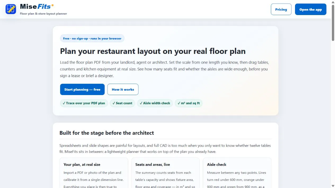Click the scrollbar down arrow
Viewport: 335px width, 188px height.
(x=333, y=186)
